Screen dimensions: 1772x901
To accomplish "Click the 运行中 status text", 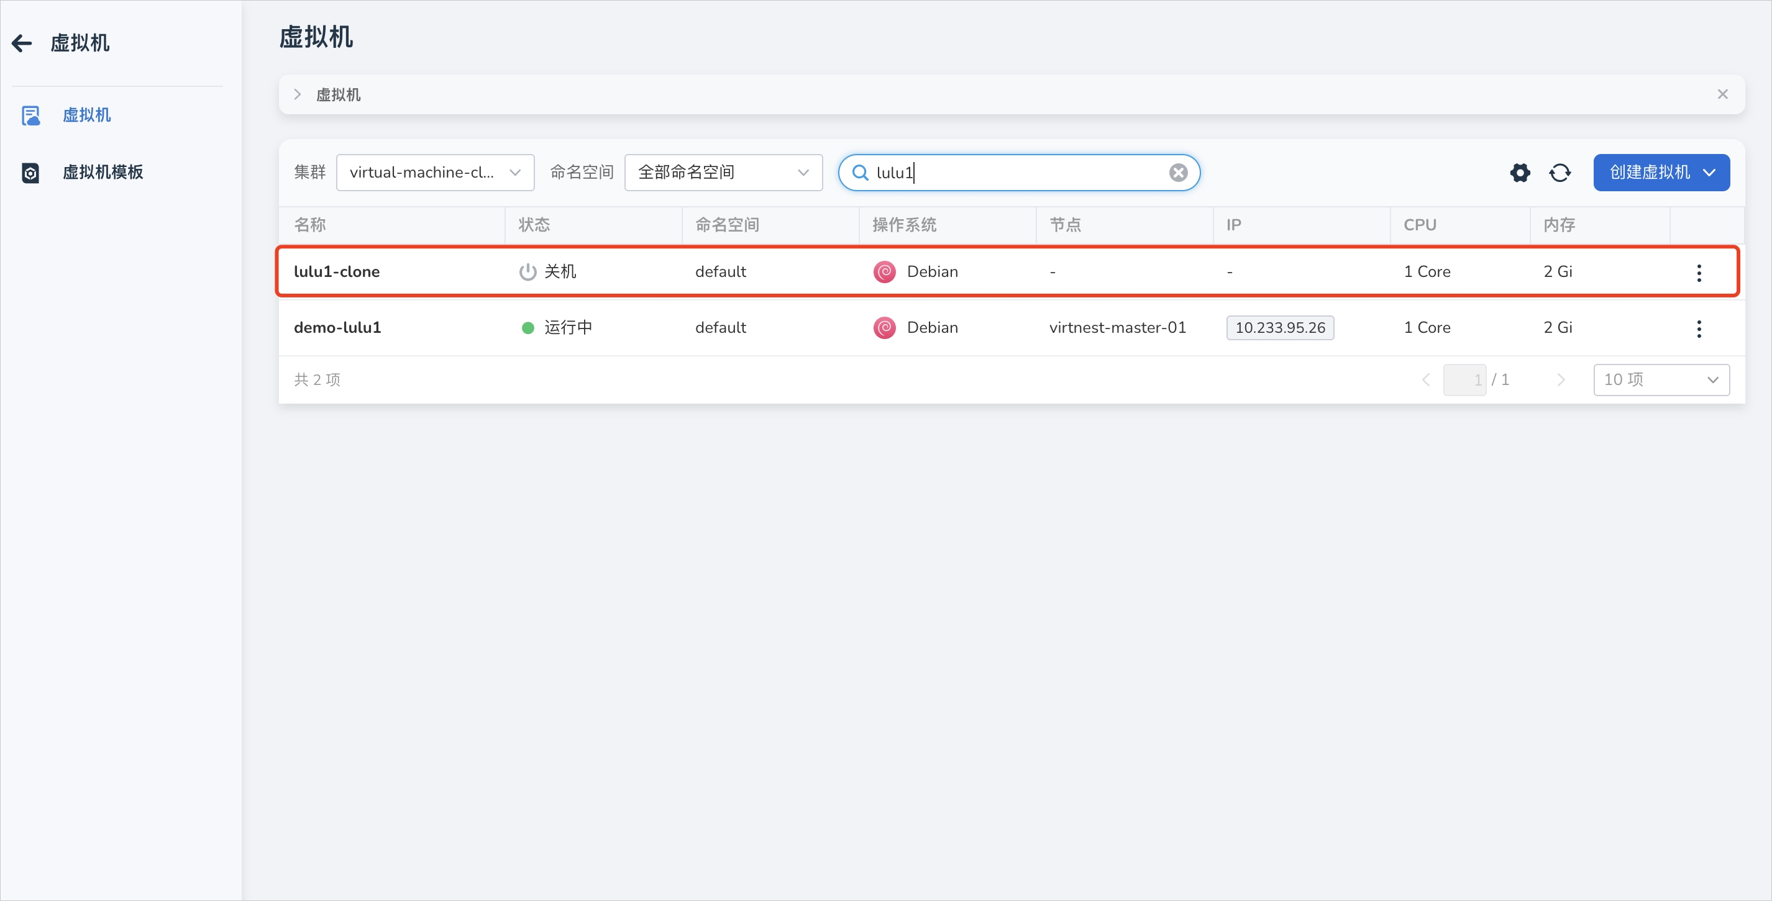I will 568,327.
